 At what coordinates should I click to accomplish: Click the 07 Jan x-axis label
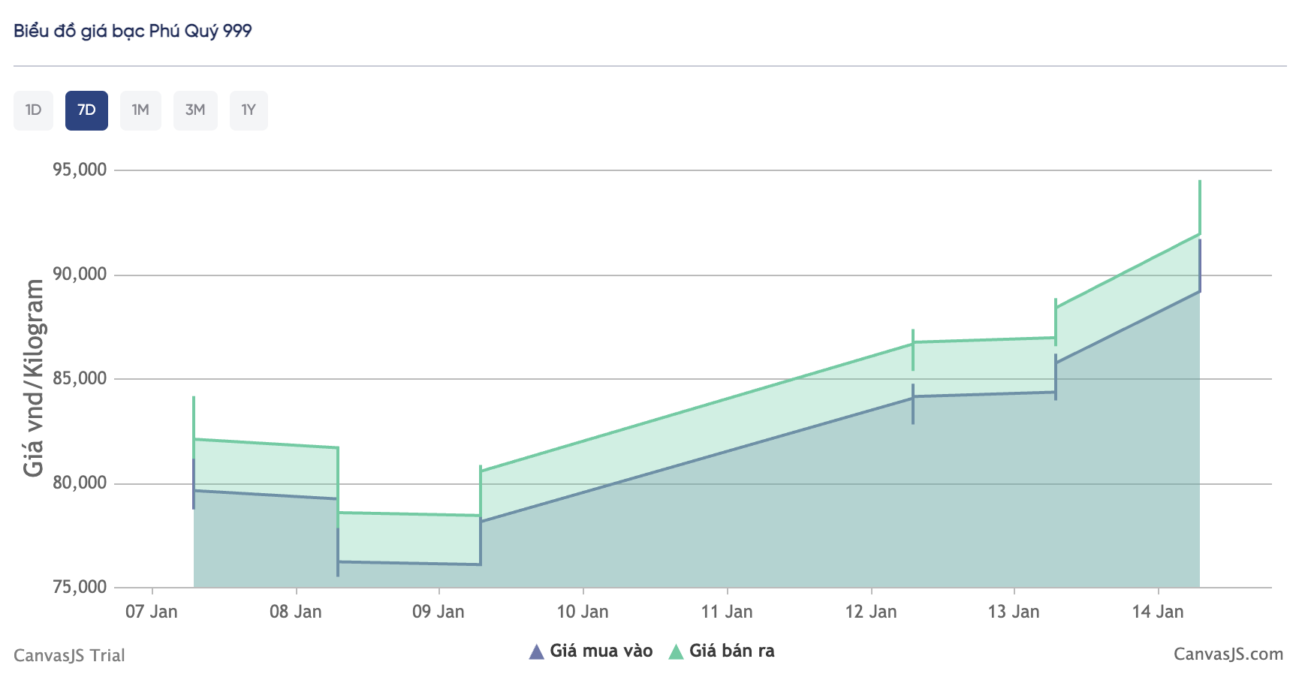pos(152,612)
